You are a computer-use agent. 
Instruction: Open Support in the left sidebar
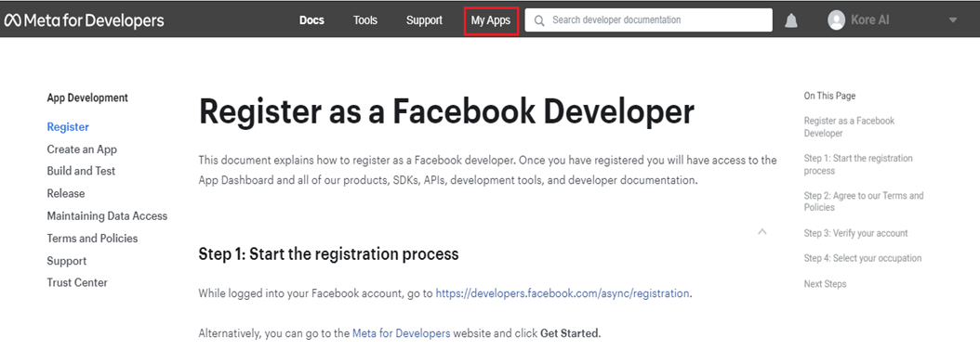tap(66, 261)
